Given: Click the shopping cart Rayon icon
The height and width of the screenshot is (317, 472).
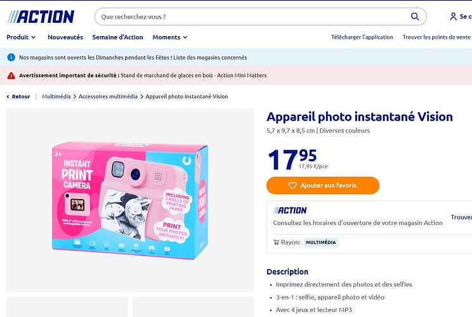Looking at the screenshot, I should (x=277, y=242).
